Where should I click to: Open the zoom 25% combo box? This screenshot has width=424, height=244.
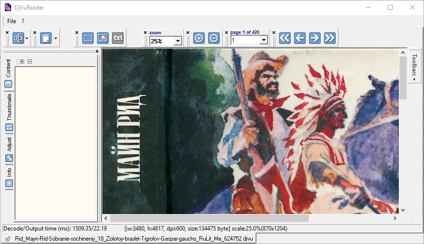[178, 41]
